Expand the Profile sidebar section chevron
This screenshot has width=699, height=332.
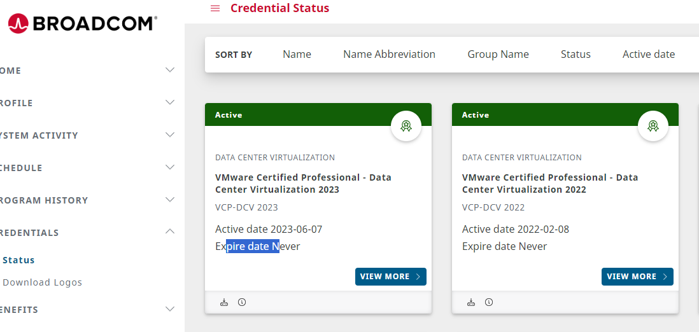(170, 102)
